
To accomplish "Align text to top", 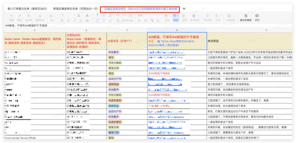I will click(97, 15).
